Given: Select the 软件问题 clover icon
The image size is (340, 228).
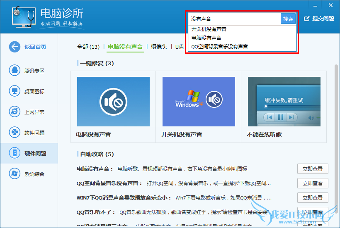Looking at the screenshot, I should [15, 132].
